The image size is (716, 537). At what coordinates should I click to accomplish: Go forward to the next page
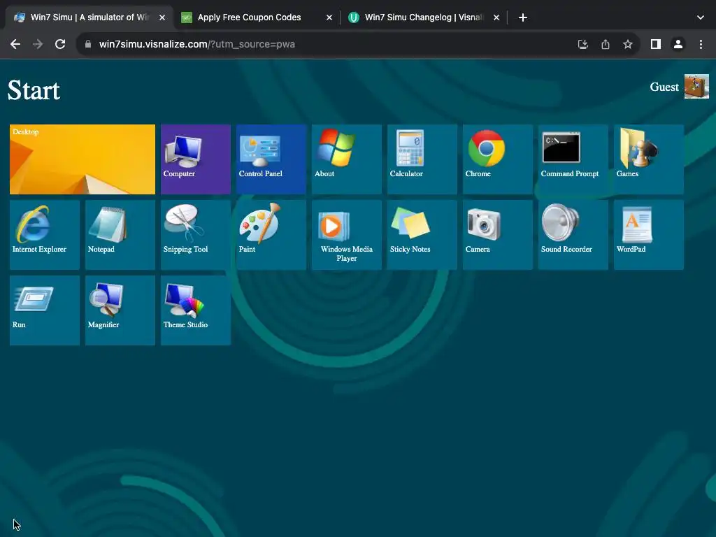click(38, 44)
